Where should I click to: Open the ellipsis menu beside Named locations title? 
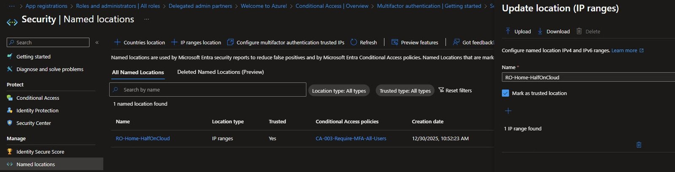(146, 19)
